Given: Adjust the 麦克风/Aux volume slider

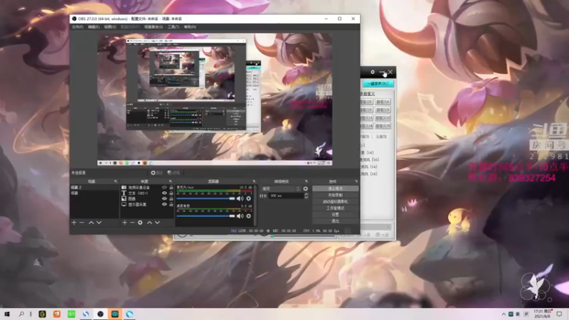Looking at the screenshot, I should pyautogui.click(x=206, y=198).
